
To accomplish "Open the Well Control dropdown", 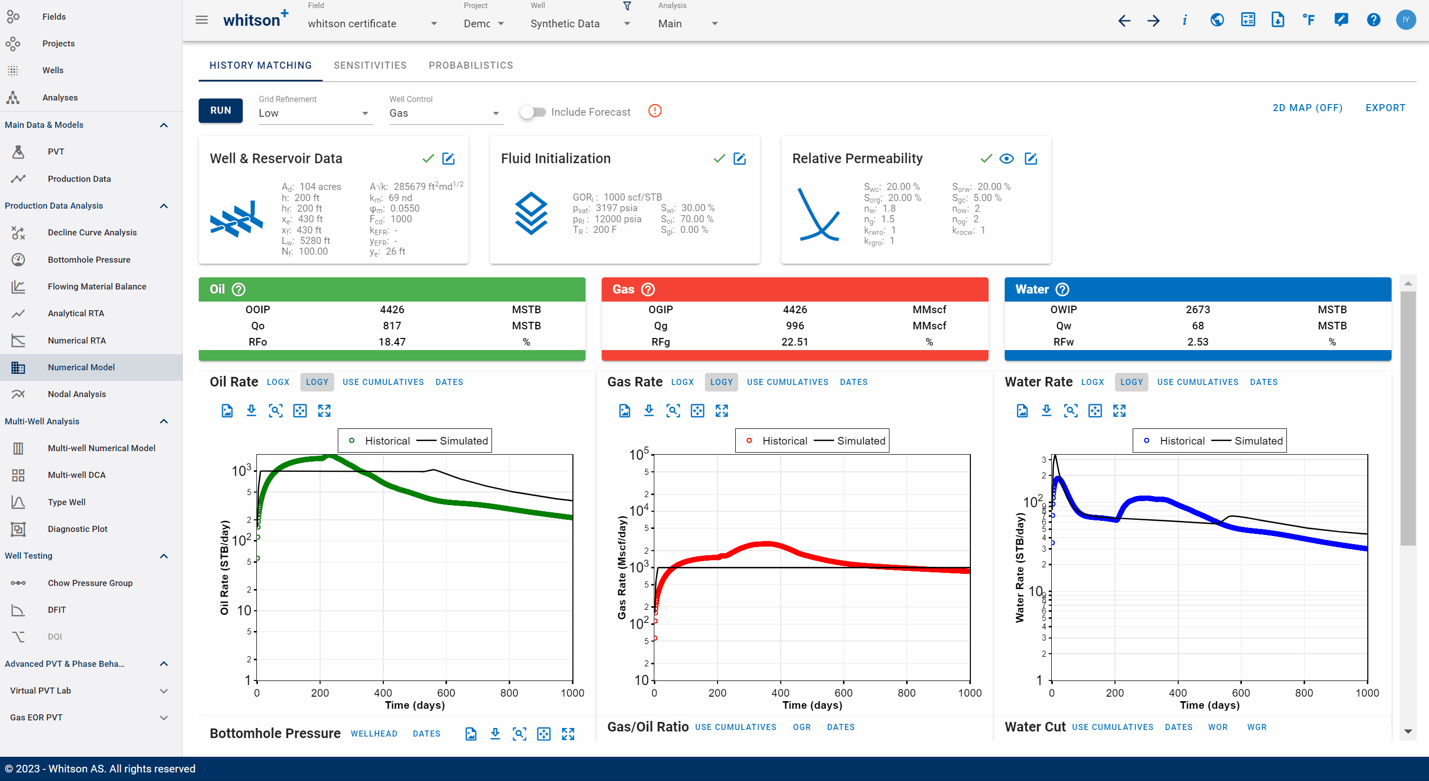I will (445, 113).
